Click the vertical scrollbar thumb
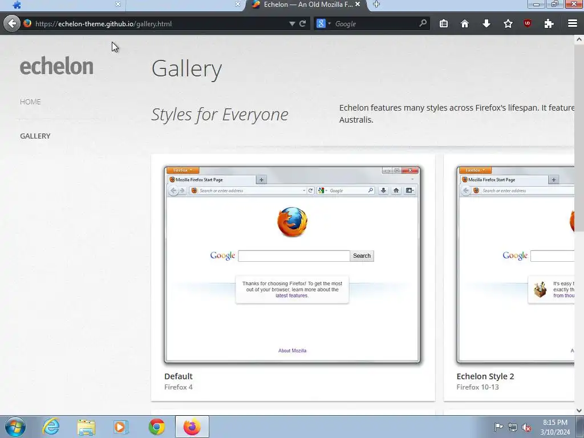584x438 pixels. click(x=579, y=138)
